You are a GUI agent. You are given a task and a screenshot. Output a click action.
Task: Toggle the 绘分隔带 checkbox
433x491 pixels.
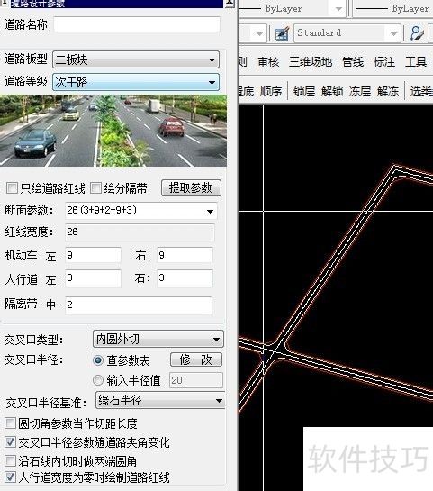click(x=95, y=188)
